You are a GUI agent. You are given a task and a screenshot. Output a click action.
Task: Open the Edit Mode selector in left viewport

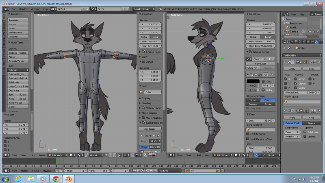57,155
